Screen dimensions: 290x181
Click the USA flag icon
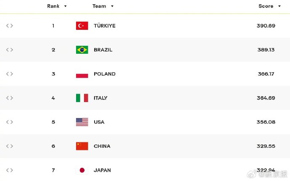[82, 122]
